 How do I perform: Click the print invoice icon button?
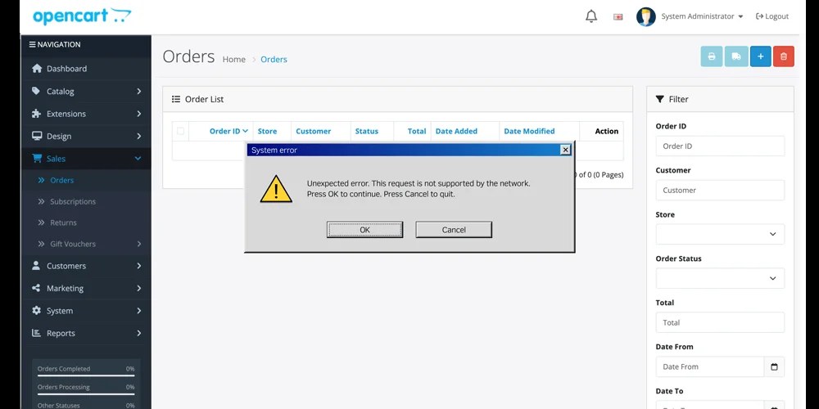712,56
